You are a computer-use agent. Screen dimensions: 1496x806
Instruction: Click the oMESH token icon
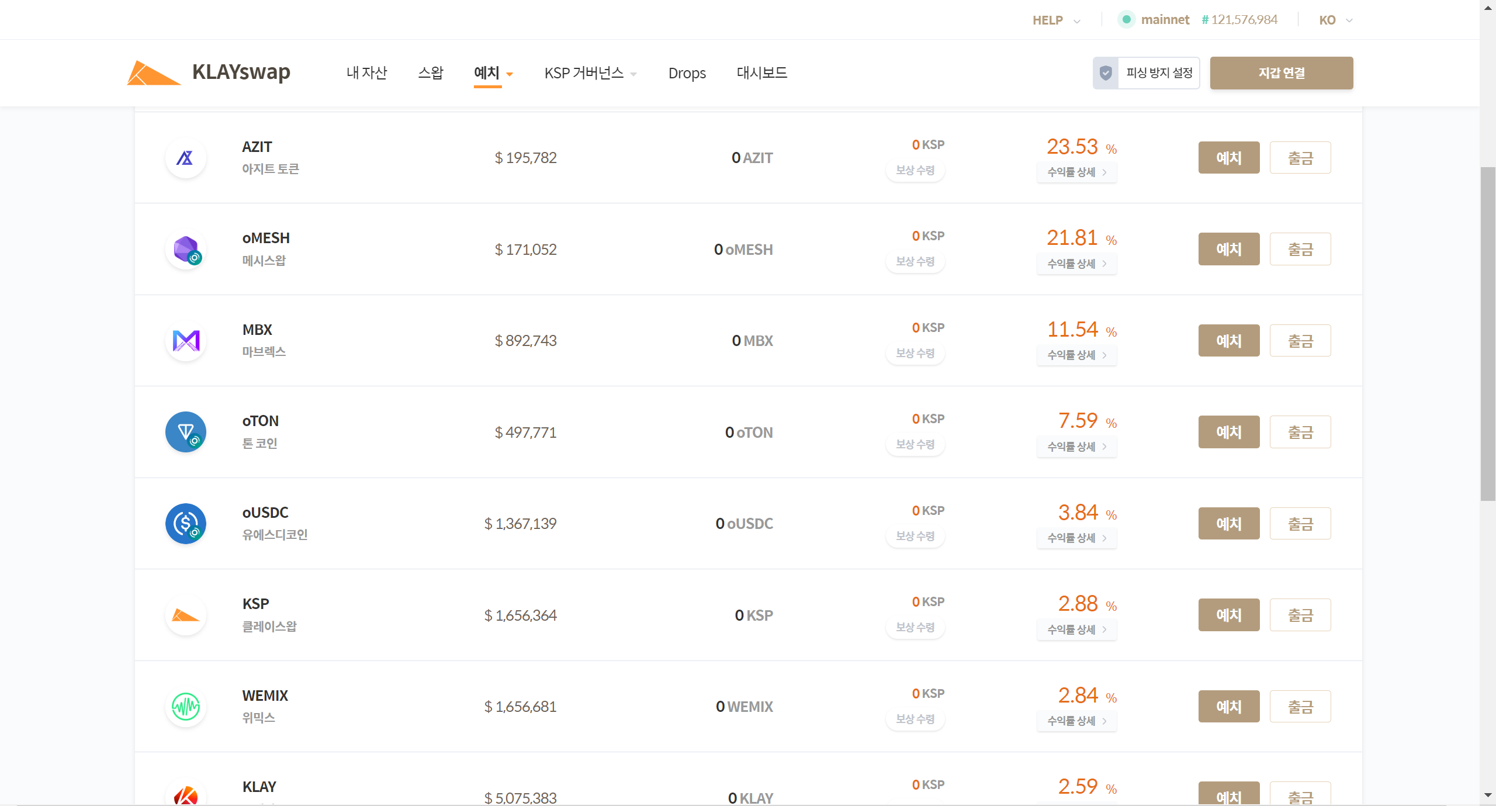(x=185, y=248)
